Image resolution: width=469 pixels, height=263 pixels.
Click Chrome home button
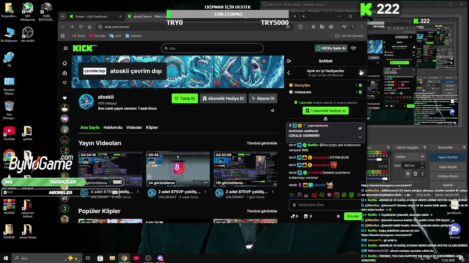[x=90, y=27]
